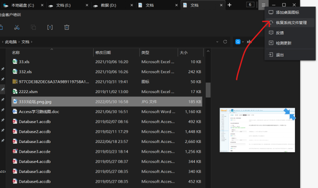The width and height of the screenshot is (318, 188).
Task: Select file Database2.accdb
Action: coord(107,131)
